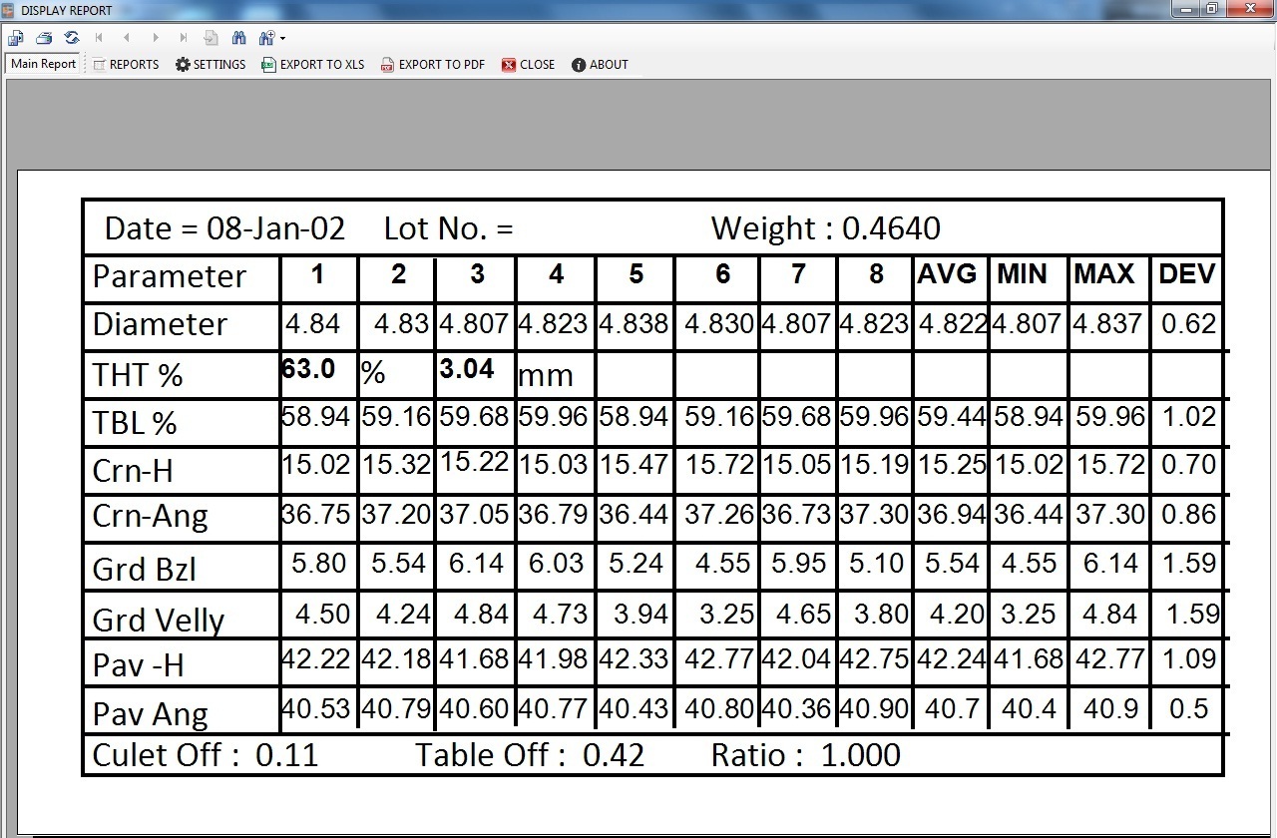Click the TBL % row label
This screenshot has width=1277, height=838.
click(135, 423)
